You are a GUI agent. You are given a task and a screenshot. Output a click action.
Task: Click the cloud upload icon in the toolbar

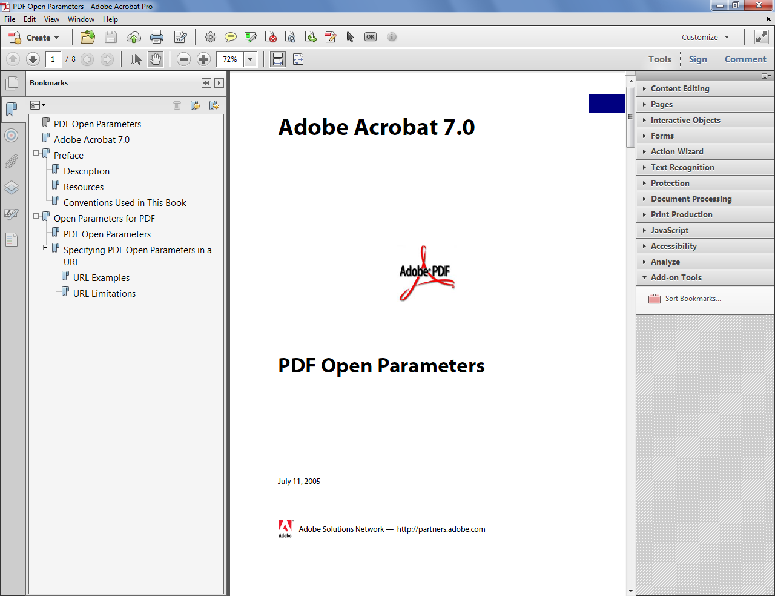pyautogui.click(x=134, y=37)
